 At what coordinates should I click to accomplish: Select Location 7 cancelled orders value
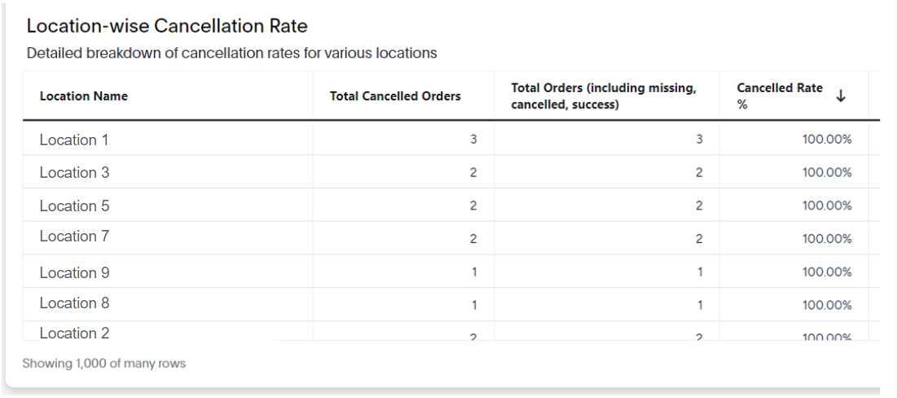click(473, 239)
